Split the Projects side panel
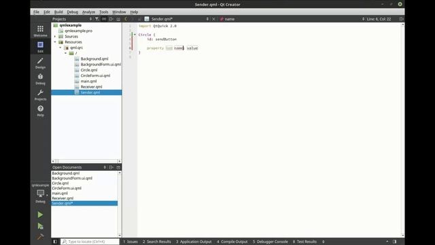 coord(111,19)
